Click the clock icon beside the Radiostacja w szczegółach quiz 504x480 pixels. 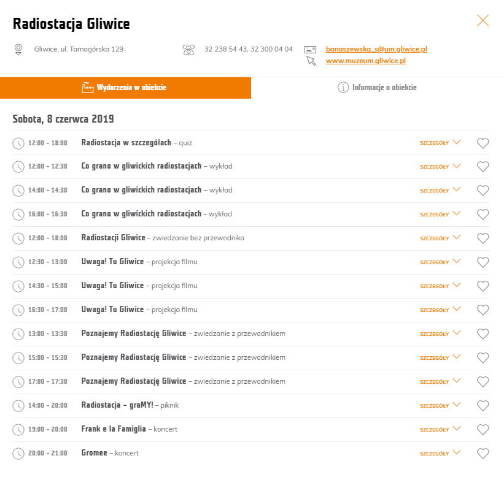click(18, 143)
